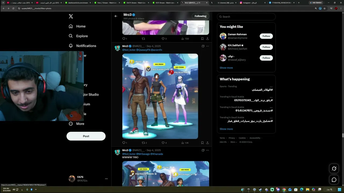This screenshot has height=193, width=344.
Task: Open Zaman Rahman's profile avatar
Action: 223,36
